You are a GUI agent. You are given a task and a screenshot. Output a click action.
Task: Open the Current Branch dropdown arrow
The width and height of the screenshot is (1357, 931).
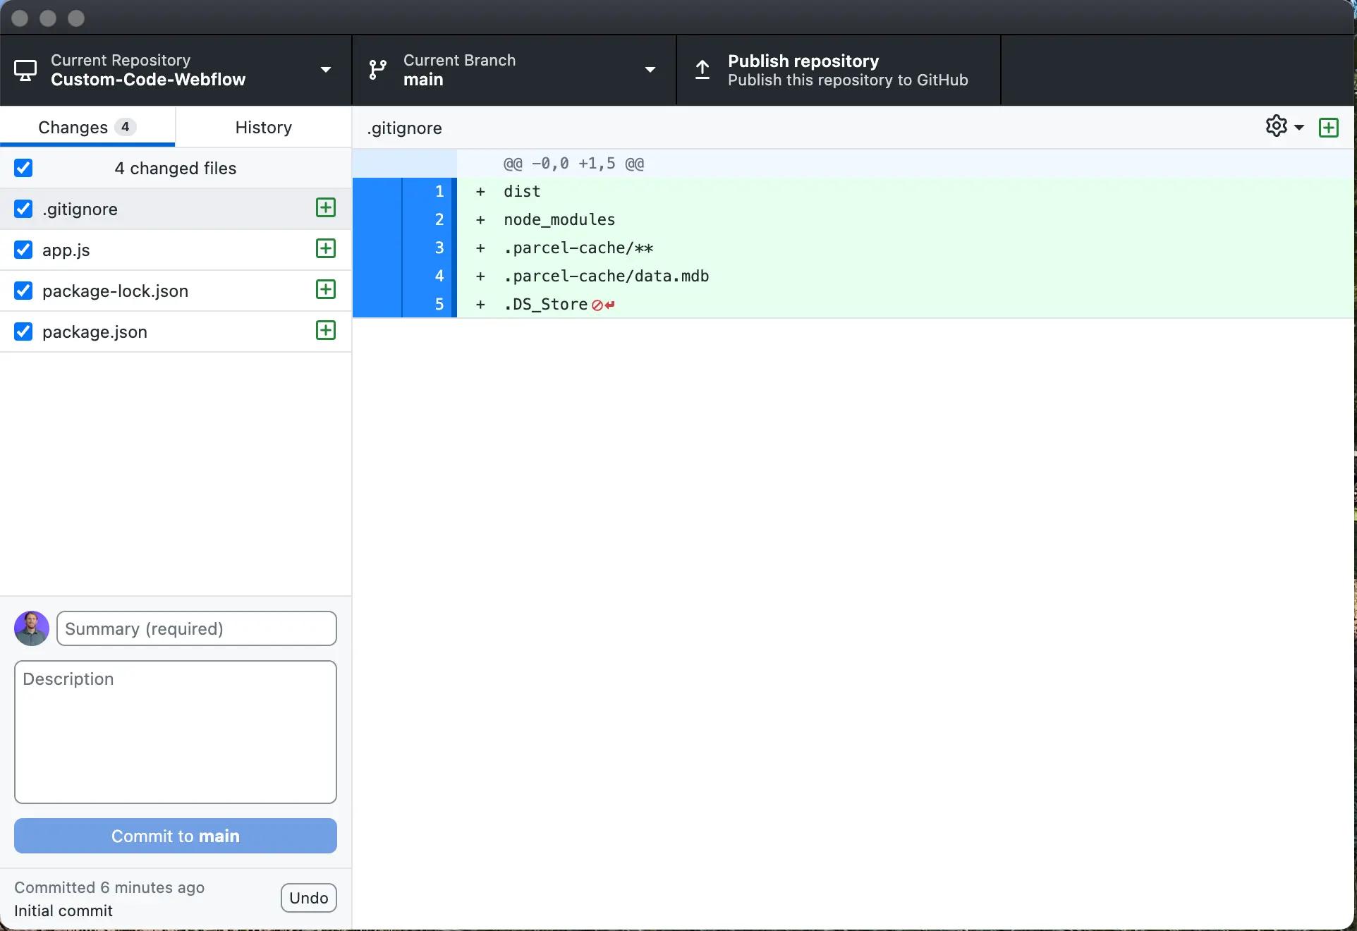650,70
